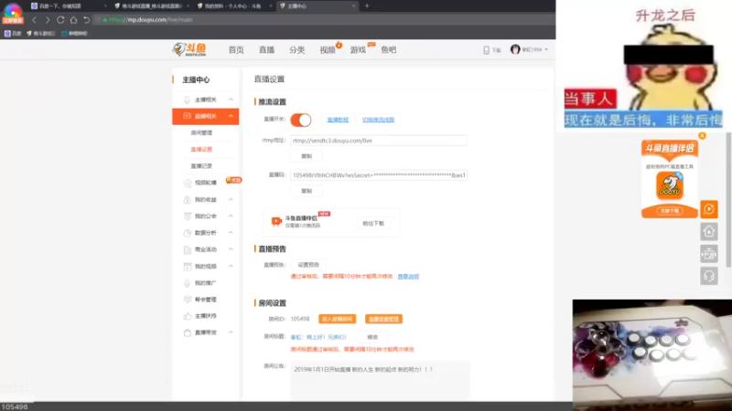Image resolution: width=732 pixels, height=411 pixels.
Task: Select 直播设置 in the sidebar
Action: coord(201,150)
